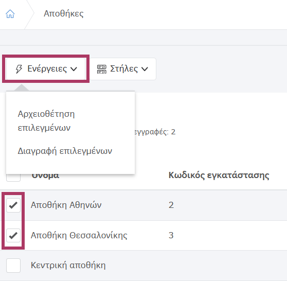This screenshot has height=281, width=287.
Task: Click the lightning bolt icon in Ενέργειες
Action: tap(19, 69)
